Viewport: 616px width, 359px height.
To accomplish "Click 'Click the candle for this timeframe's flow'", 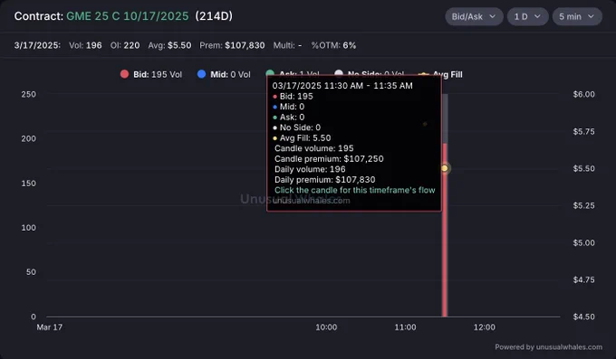I will click(355, 190).
